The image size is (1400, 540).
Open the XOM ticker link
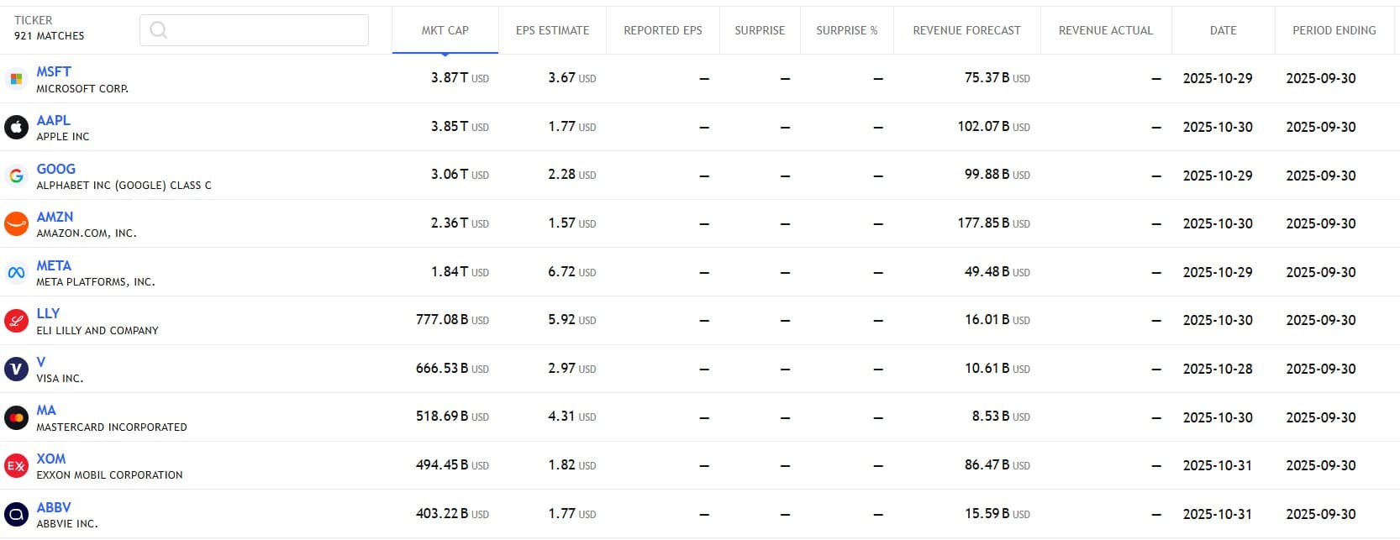[x=50, y=459]
